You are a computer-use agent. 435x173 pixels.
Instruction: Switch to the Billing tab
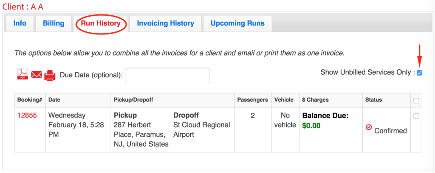coord(54,23)
